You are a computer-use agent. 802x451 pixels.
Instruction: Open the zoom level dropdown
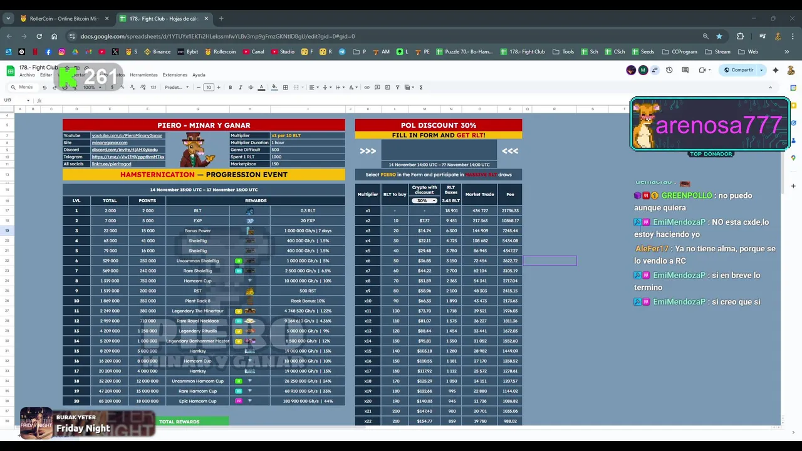[x=92, y=88]
